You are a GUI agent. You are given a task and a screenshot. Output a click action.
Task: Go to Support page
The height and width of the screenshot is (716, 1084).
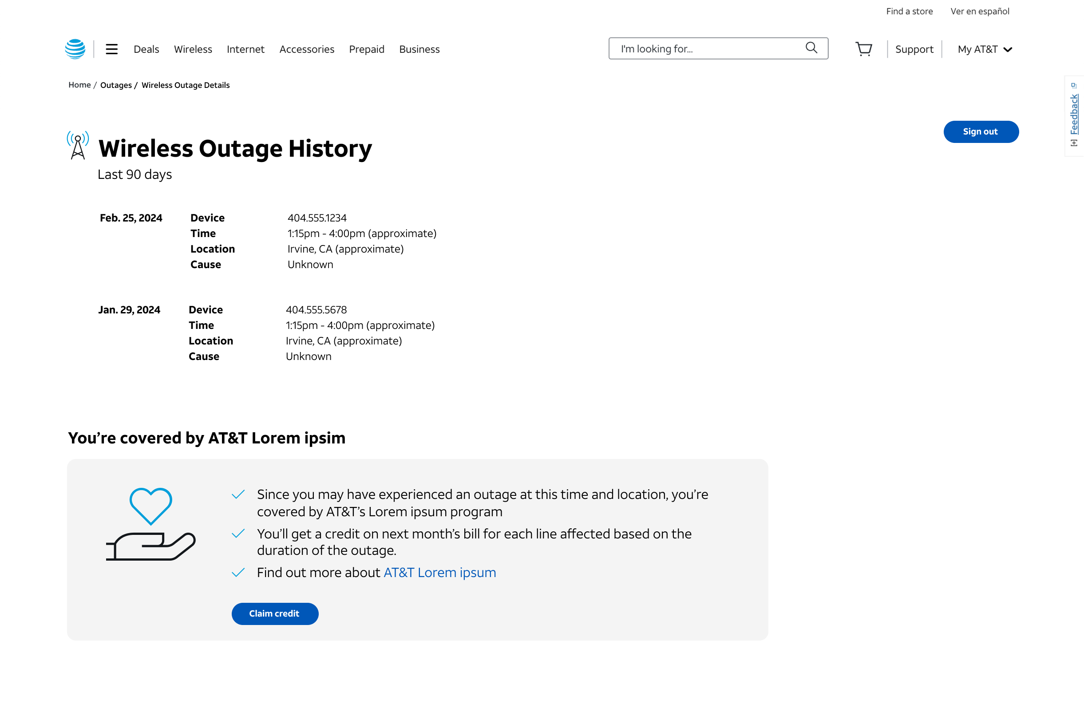tap(914, 49)
